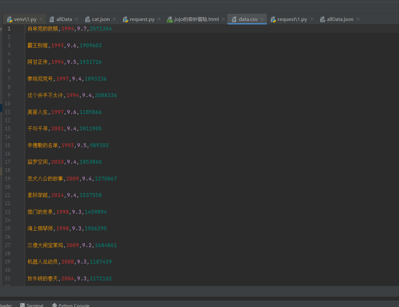Click line number 11 in the gutter
The image size is (399, 307).
pos(8,112)
